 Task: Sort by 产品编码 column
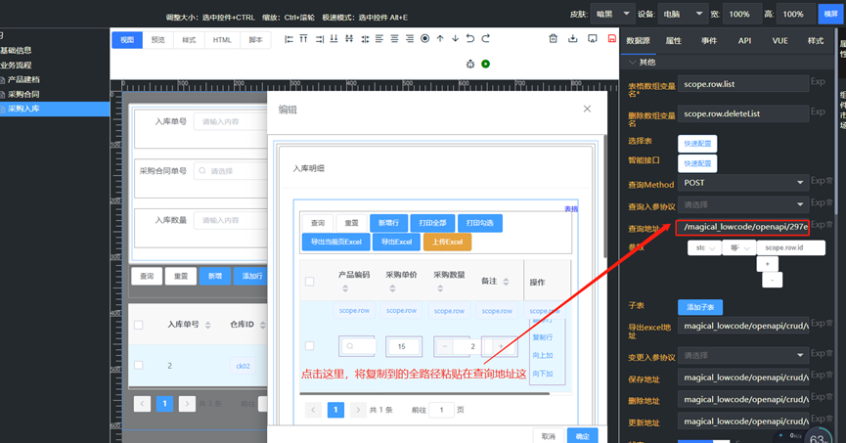coord(345,289)
